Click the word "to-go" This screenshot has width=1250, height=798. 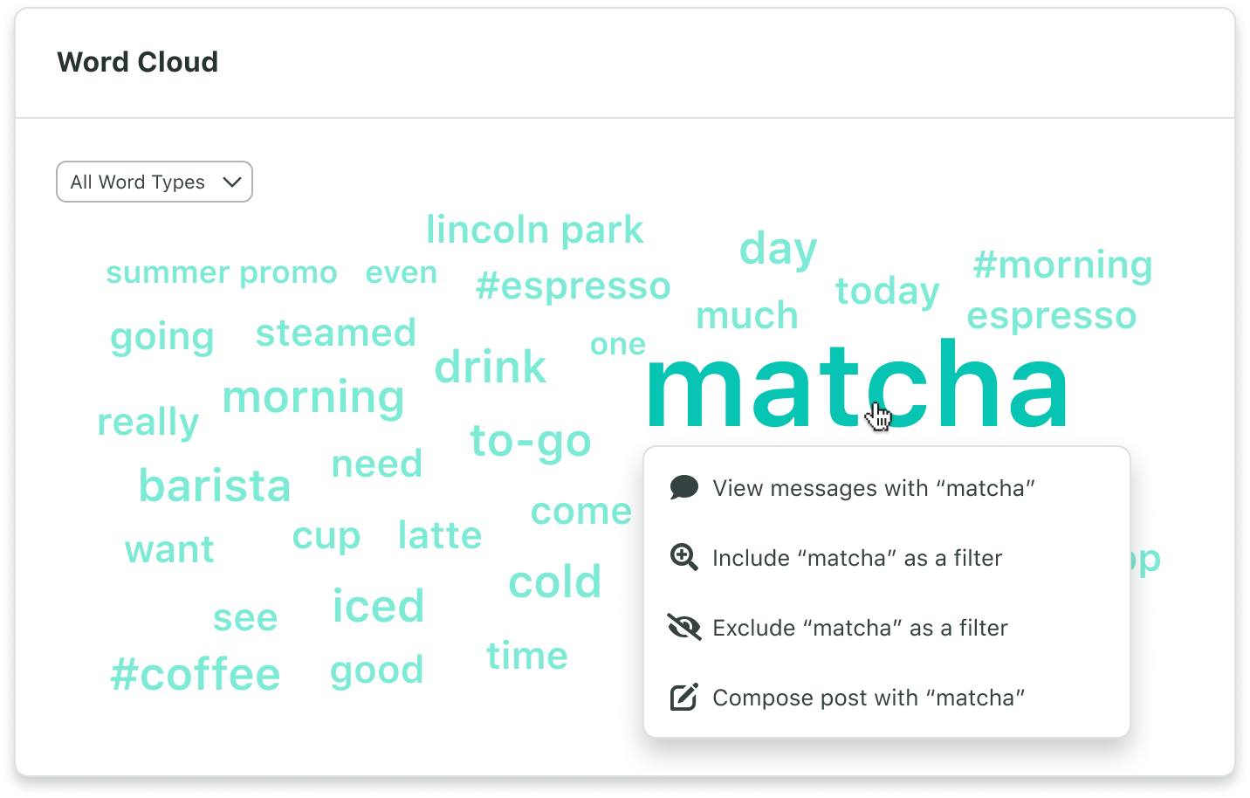(x=529, y=441)
